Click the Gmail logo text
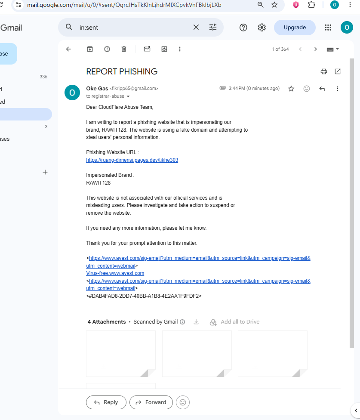This screenshot has width=360, height=420. click(x=11, y=28)
